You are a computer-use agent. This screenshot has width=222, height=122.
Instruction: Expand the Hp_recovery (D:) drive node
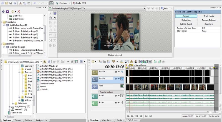click(x=9, y=107)
